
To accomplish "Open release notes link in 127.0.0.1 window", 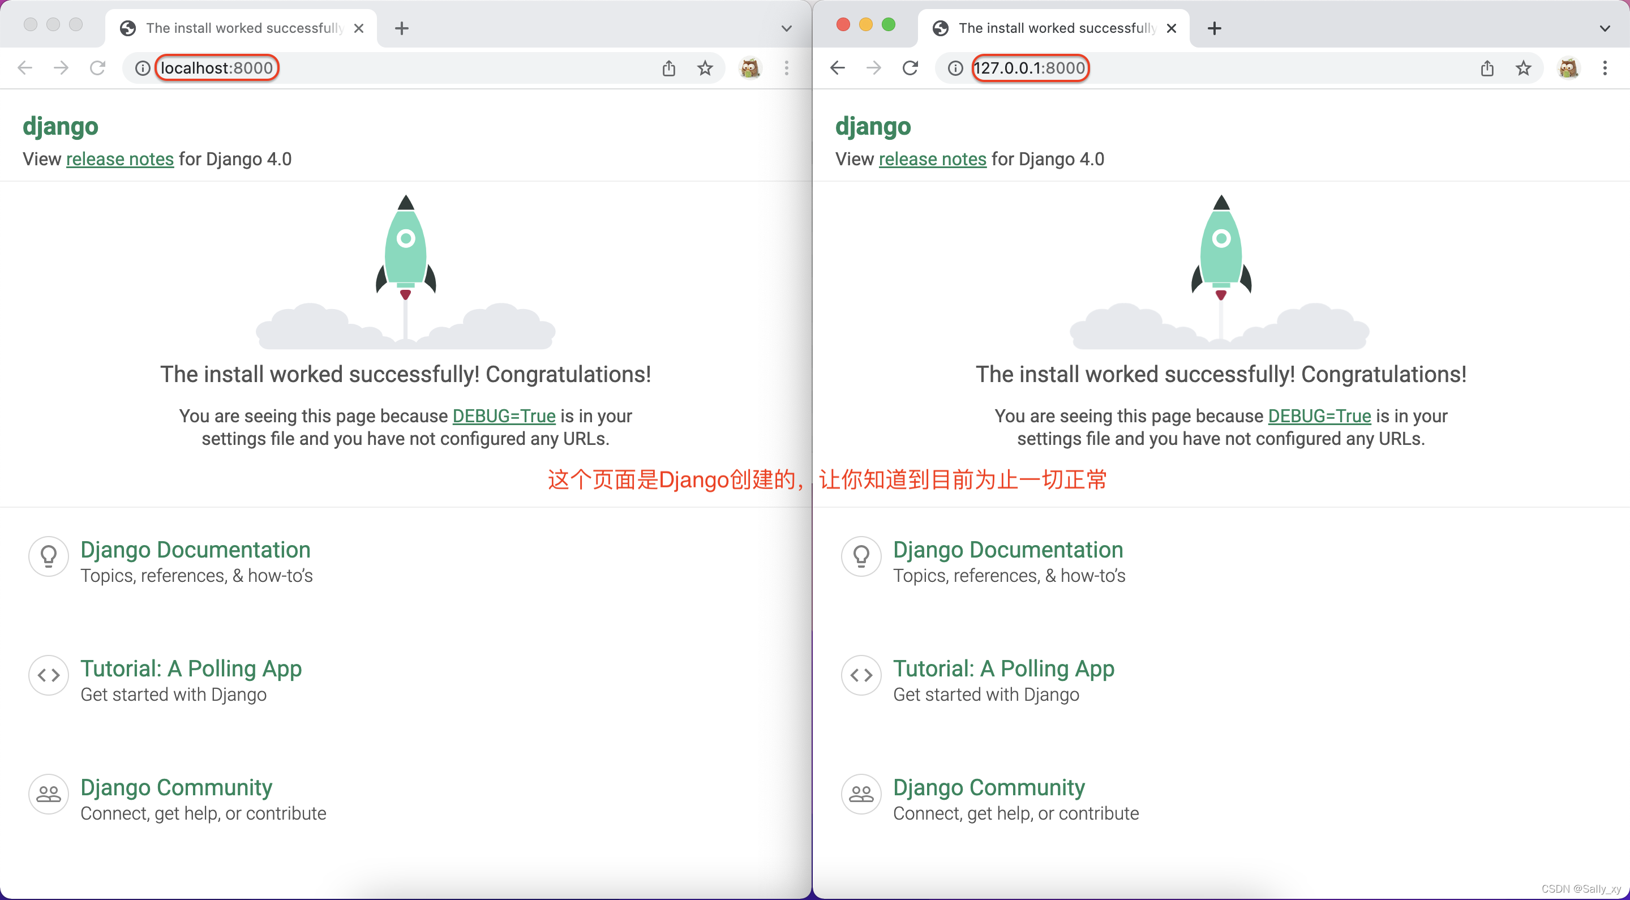I will 933,159.
